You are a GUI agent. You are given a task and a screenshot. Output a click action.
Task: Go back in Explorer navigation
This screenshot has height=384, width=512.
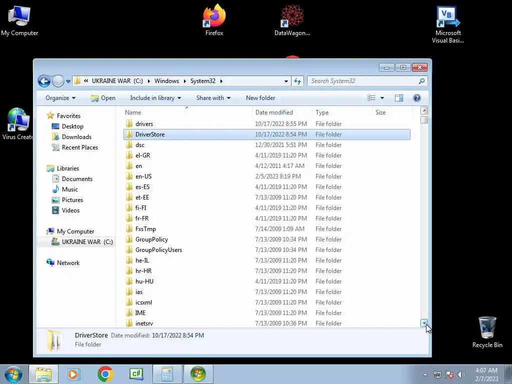point(44,81)
